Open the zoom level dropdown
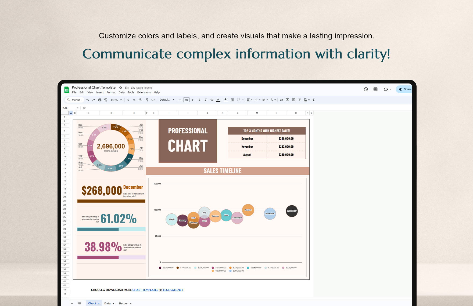473x306 pixels. [116, 100]
